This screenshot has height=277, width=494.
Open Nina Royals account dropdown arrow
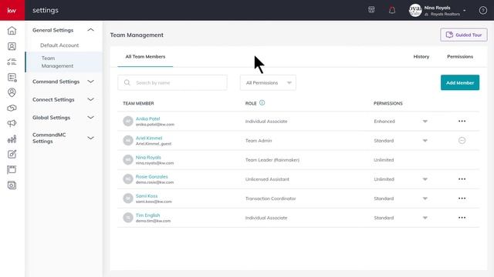point(465,10)
